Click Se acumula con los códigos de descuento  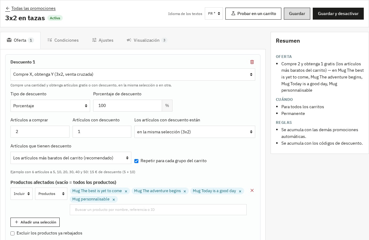click(x=322, y=143)
